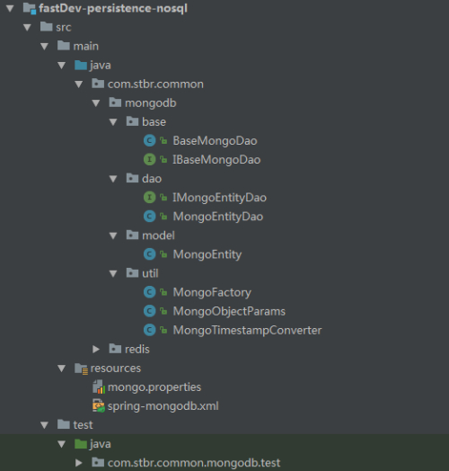Click the mongo.properties file icon
The image size is (449, 471).
pyautogui.click(x=99, y=387)
